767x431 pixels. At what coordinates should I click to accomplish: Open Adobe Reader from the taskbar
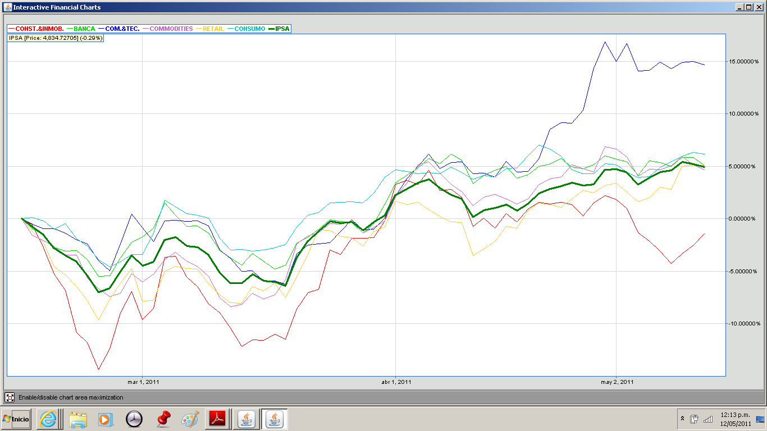tap(217, 419)
